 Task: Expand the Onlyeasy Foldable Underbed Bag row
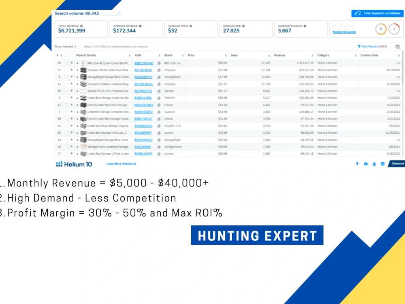(x=77, y=84)
